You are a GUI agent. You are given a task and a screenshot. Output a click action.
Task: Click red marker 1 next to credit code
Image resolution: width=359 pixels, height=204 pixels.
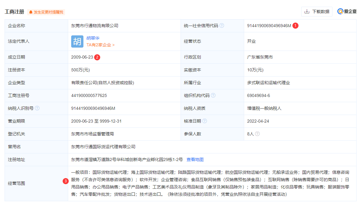(295, 26)
